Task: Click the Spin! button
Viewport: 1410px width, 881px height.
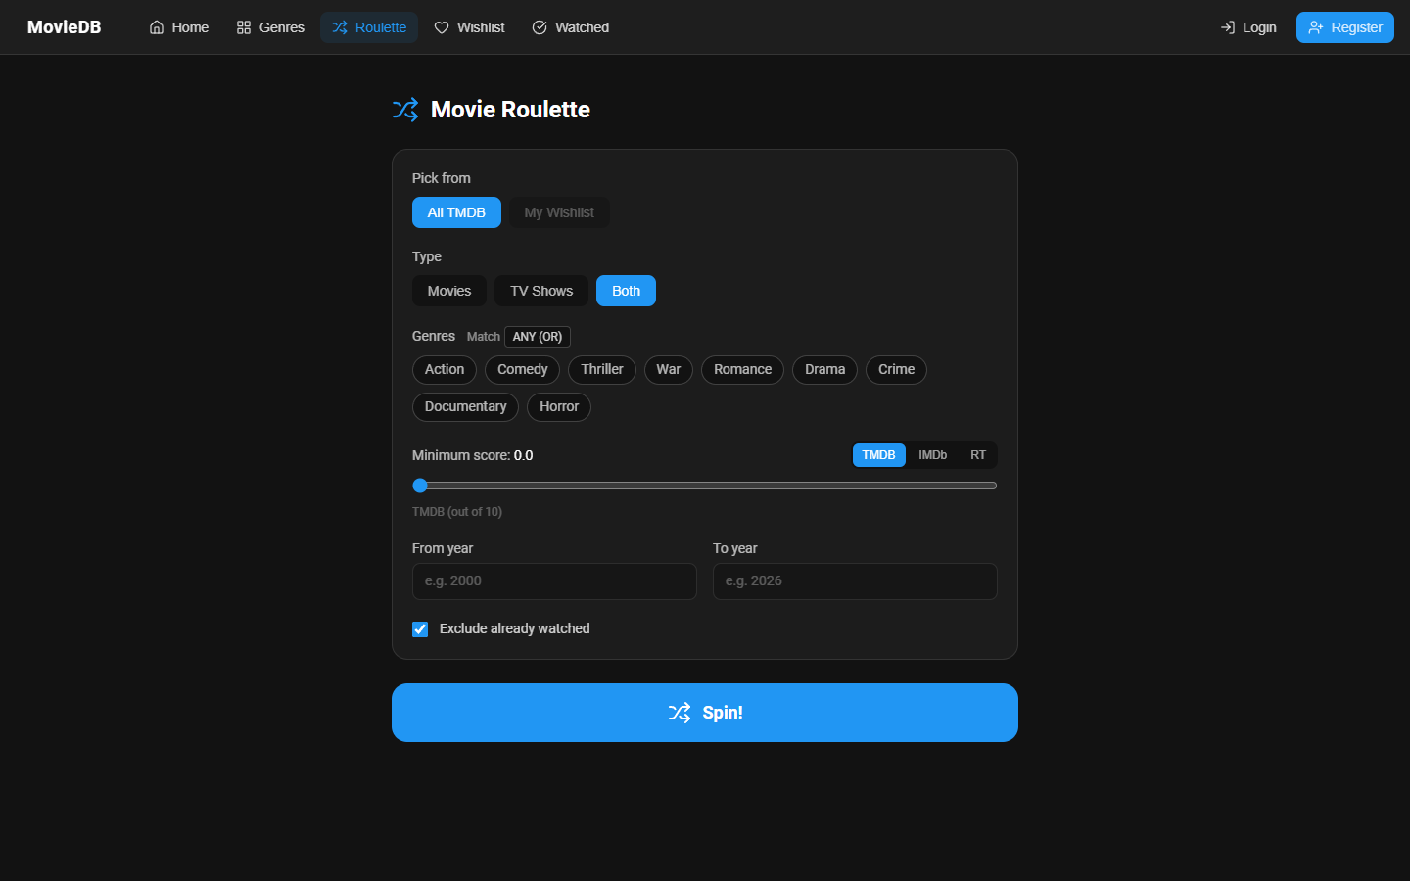Action: click(x=705, y=713)
